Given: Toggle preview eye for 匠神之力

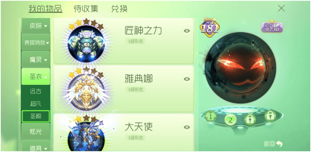Looking at the screenshot, I should tap(187, 31).
